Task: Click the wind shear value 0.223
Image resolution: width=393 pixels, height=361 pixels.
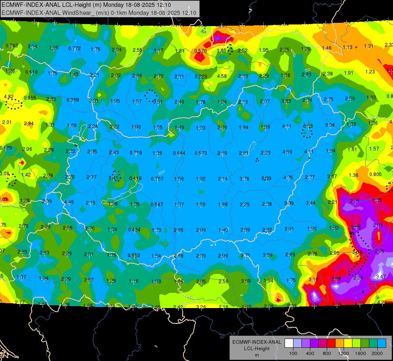Action: pos(201,76)
